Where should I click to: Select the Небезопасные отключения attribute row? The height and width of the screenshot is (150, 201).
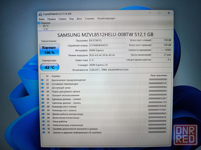point(104,125)
